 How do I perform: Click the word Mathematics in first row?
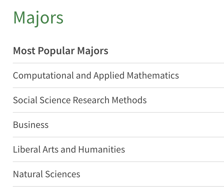(x=153, y=75)
